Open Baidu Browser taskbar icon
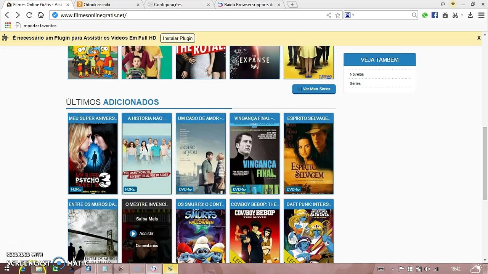The image size is (488, 274). tap(154, 269)
